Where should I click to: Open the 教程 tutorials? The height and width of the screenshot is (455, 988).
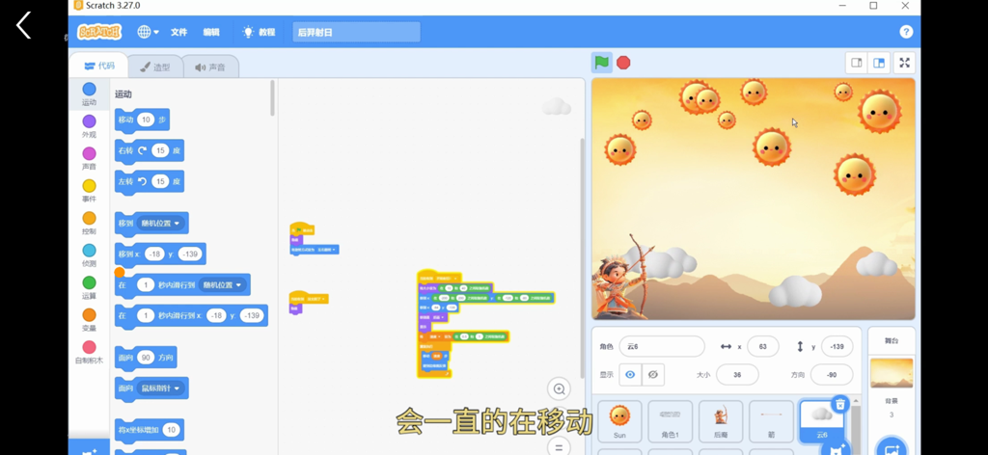coord(259,32)
